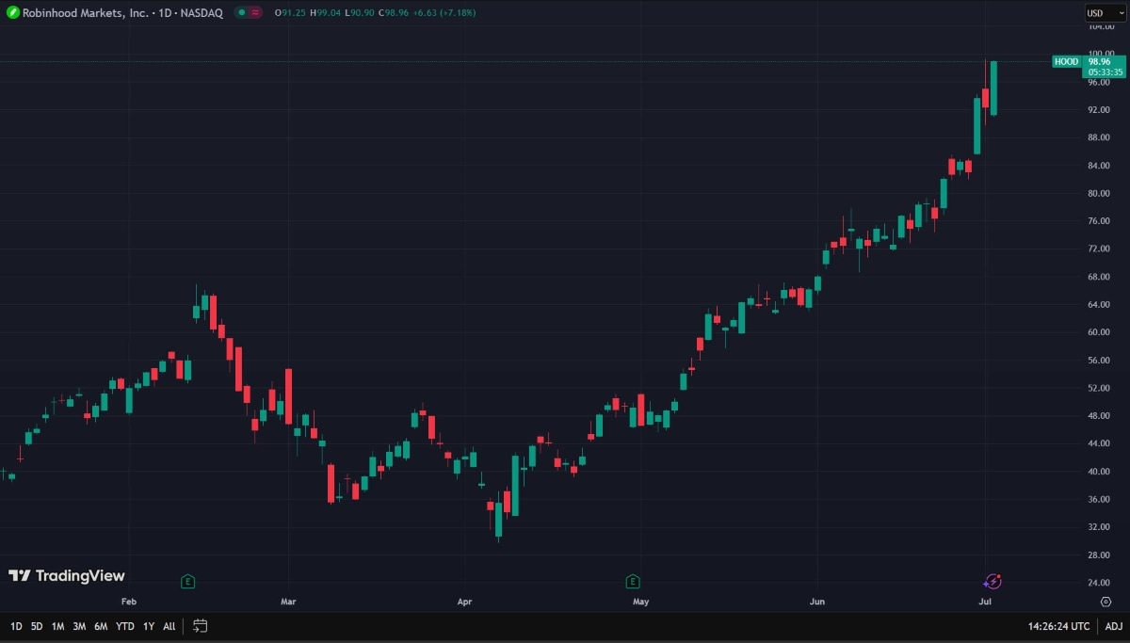The image size is (1130, 643).
Task: Switch to the 3M range
Action: point(79,626)
